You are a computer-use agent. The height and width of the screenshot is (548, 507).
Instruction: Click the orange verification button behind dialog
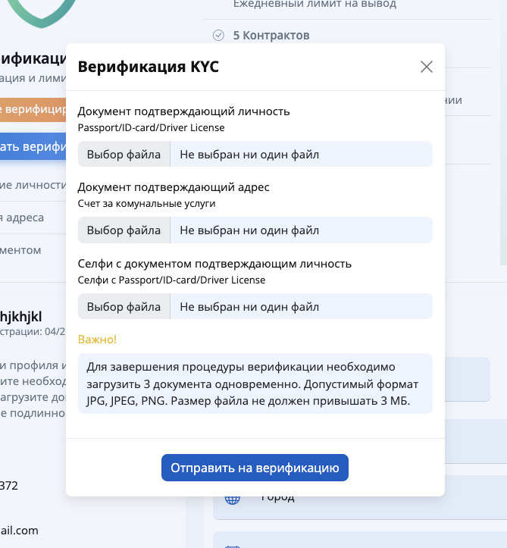coord(33,110)
